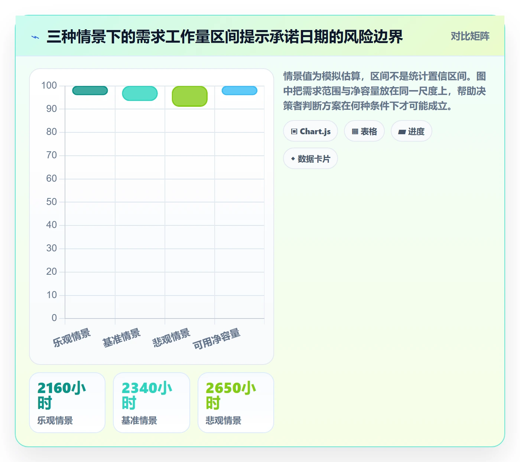
Task: Click the 2340小时 value text
Action: pos(147,395)
